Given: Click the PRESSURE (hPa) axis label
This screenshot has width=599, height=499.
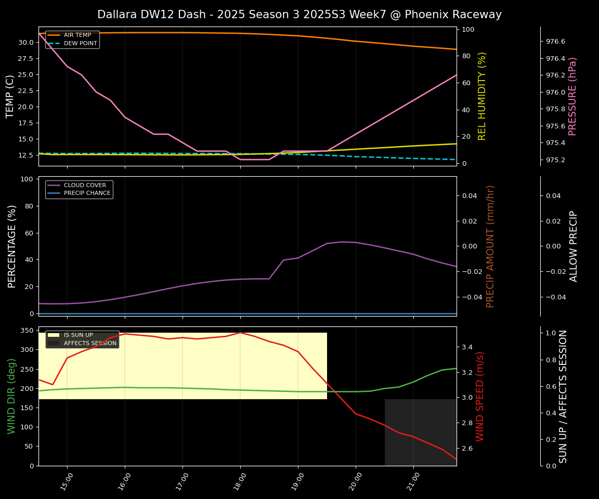Looking at the screenshot, I should (x=572, y=96).
